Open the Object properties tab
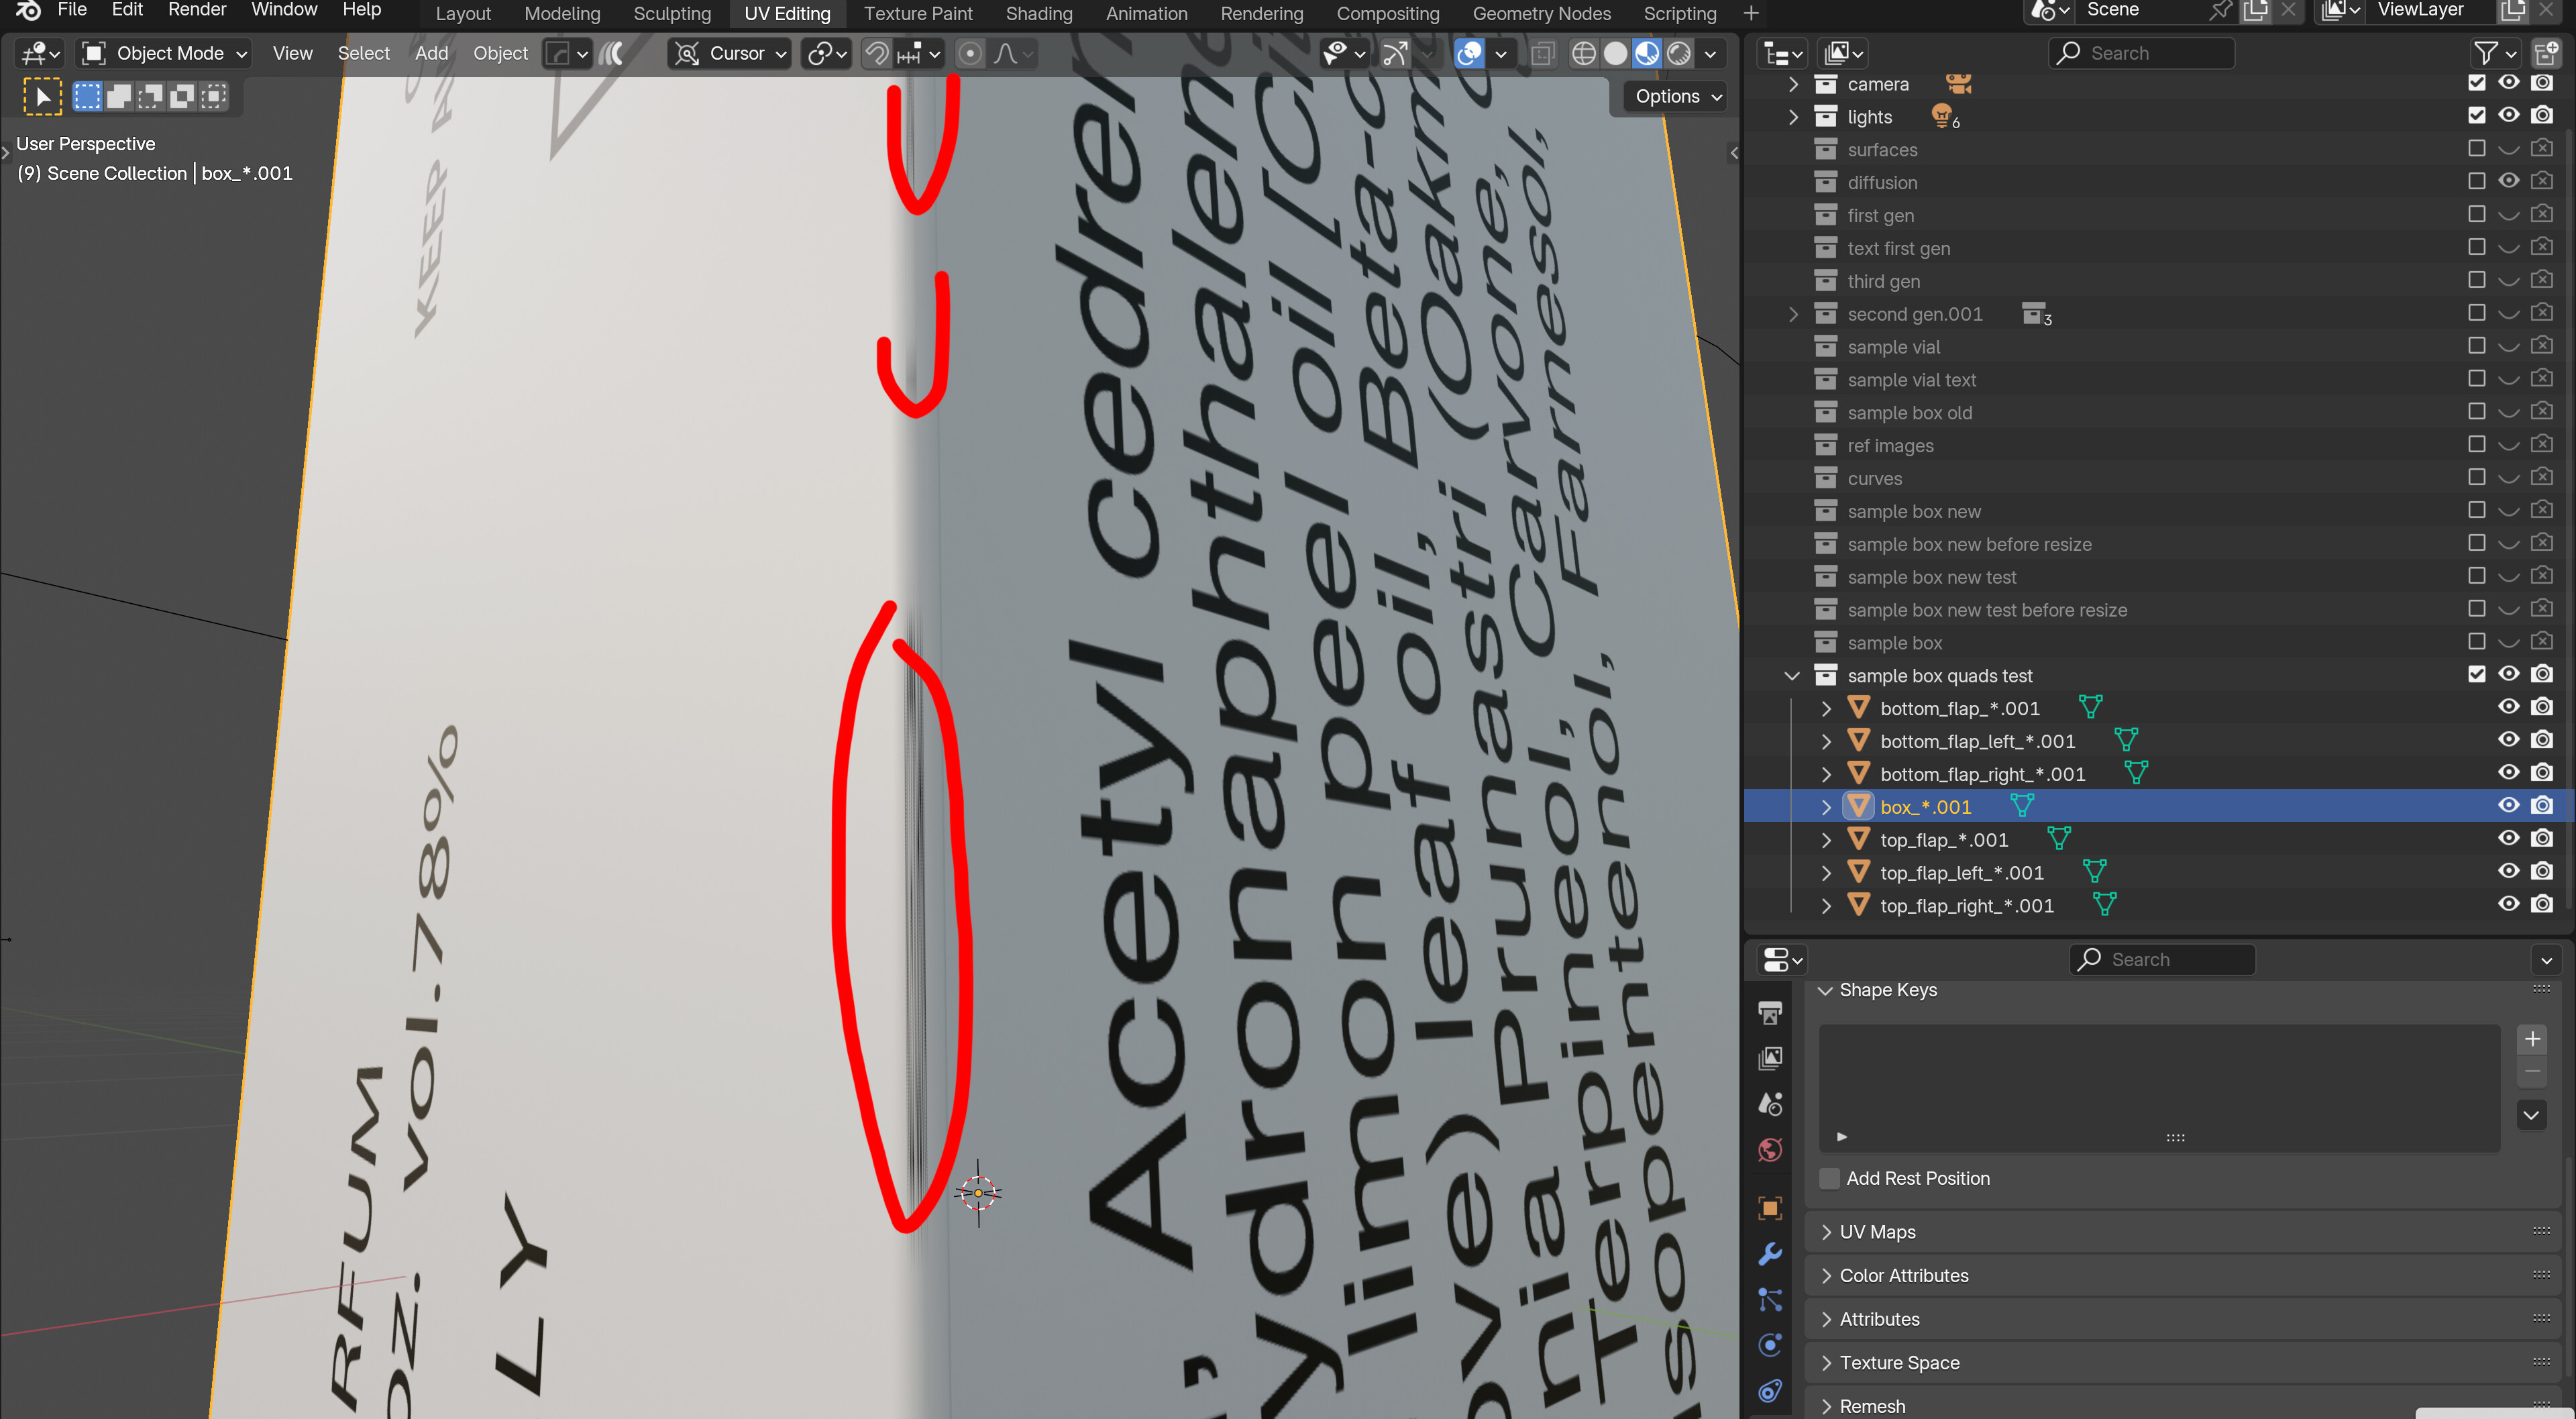The height and width of the screenshot is (1419, 2576). [1769, 1208]
